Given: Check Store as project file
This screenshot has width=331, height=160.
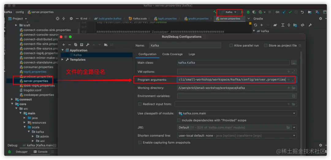Looking at the screenshot, I should (x=266, y=45).
